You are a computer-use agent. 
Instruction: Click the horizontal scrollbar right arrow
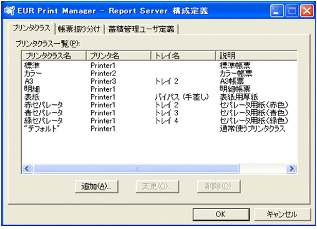pyautogui.click(x=291, y=168)
